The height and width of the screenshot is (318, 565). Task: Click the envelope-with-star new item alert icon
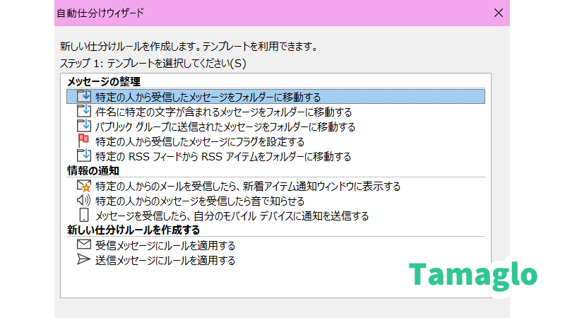click(83, 187)
